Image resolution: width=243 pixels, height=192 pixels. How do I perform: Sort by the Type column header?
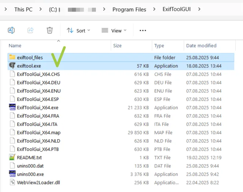coord(159,46)
